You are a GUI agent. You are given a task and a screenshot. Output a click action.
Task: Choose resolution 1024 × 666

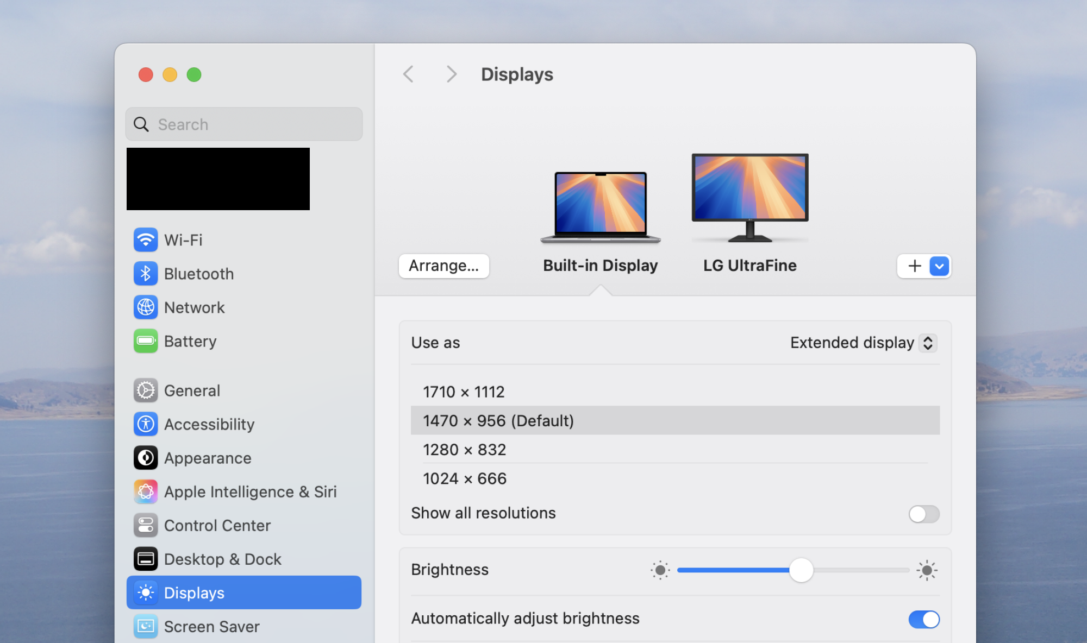click(x=675, y=478)
